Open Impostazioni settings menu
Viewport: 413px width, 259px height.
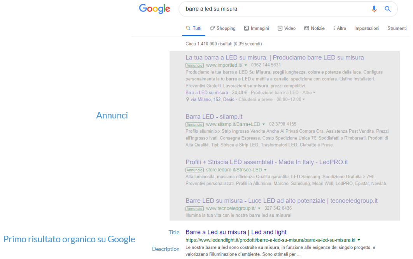point(367,28)
